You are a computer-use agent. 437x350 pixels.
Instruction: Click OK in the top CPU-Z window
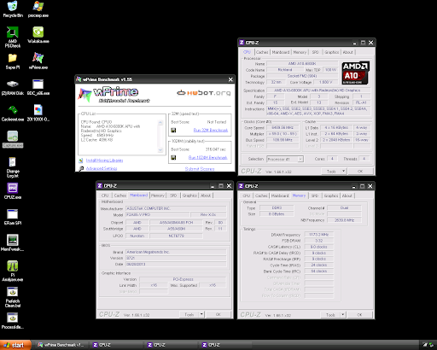(x=360, y=172)
